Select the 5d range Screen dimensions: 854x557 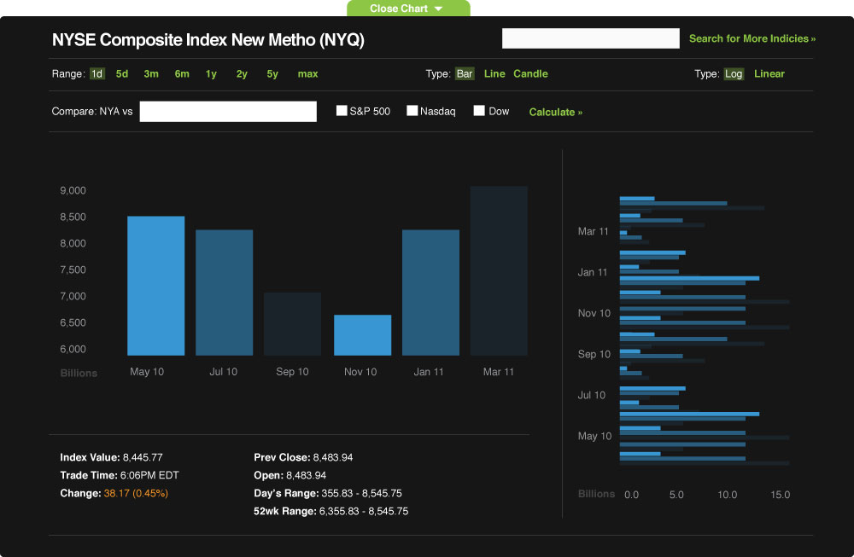tap(122, 74)
